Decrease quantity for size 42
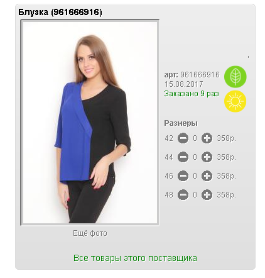Image resolution: width=265 pixels, height=278 pixels. click(183, 138)
